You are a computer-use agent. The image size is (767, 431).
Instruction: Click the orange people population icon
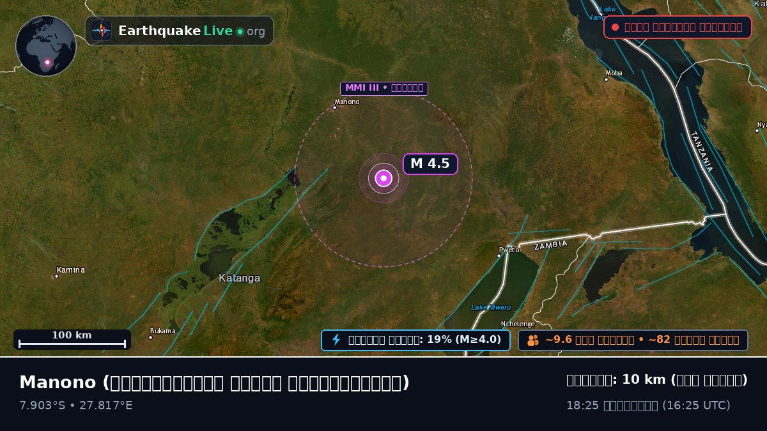(532, 340)
